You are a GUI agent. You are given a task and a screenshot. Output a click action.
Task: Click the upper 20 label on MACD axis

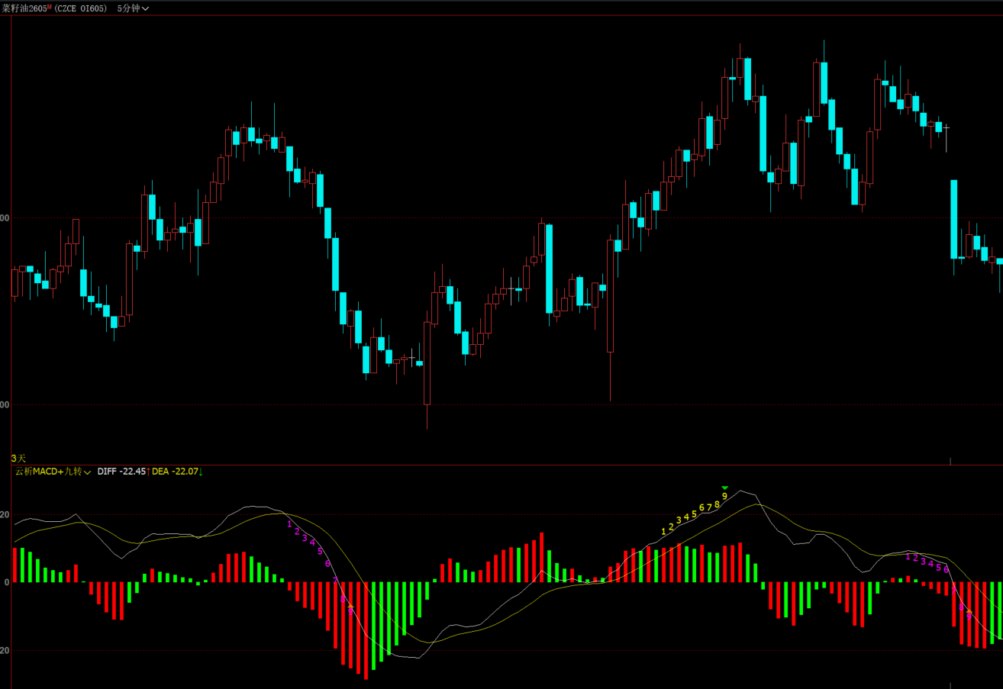point(5,515)
